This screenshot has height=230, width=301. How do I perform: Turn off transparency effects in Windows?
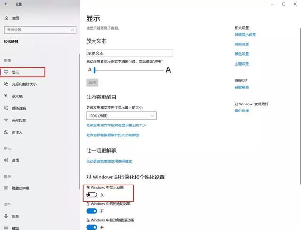coord(92,211)
